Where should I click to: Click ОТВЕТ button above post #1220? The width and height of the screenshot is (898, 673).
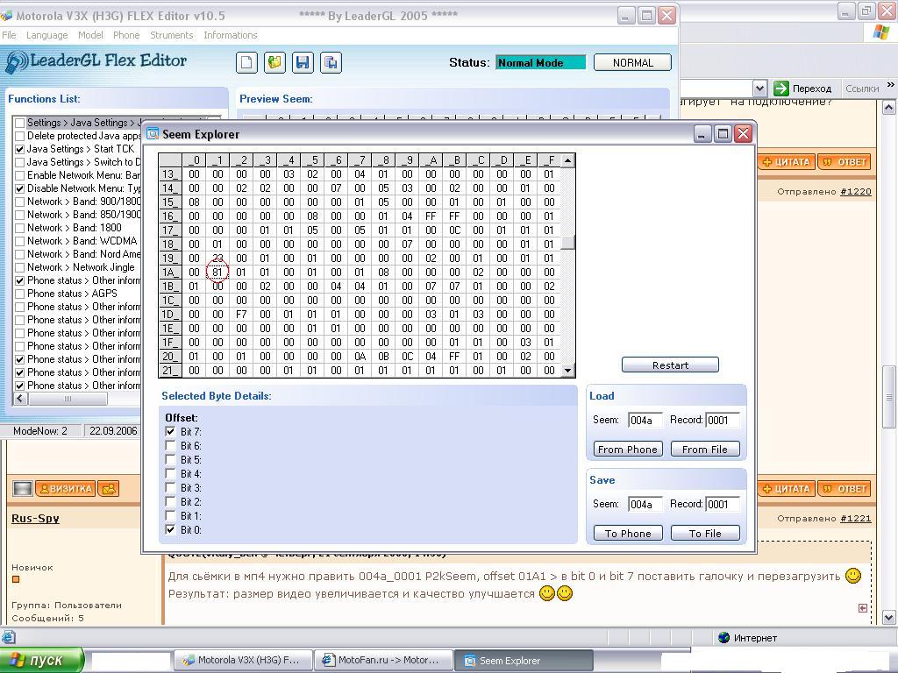[845, 162]
